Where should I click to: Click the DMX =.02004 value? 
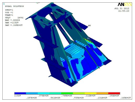point(12,20)
